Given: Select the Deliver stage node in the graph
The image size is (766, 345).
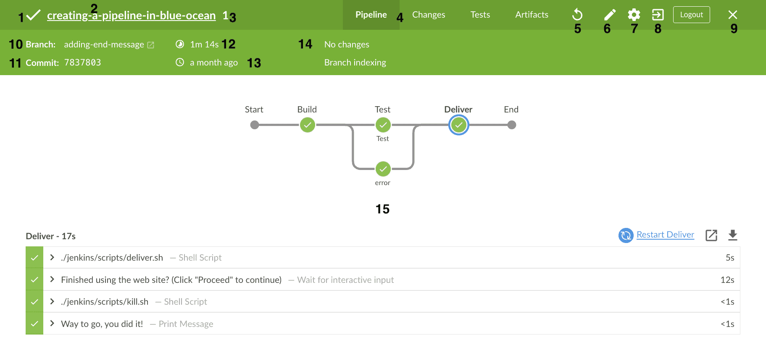Looking at the screenshot, I should [458, 125].
